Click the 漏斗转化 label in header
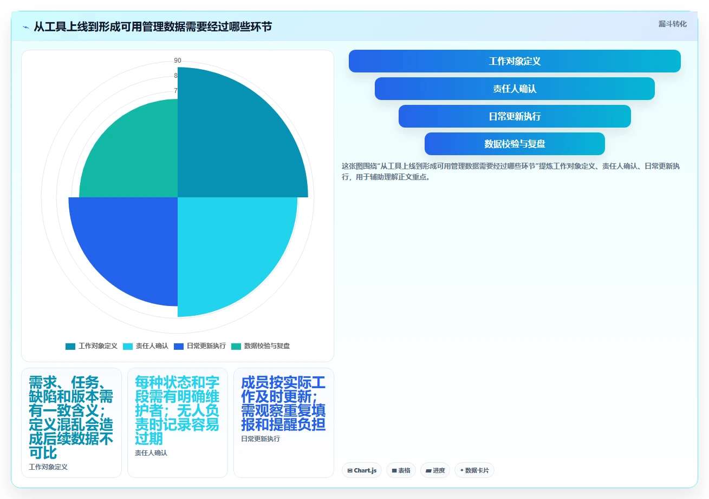 click(672, 24)
